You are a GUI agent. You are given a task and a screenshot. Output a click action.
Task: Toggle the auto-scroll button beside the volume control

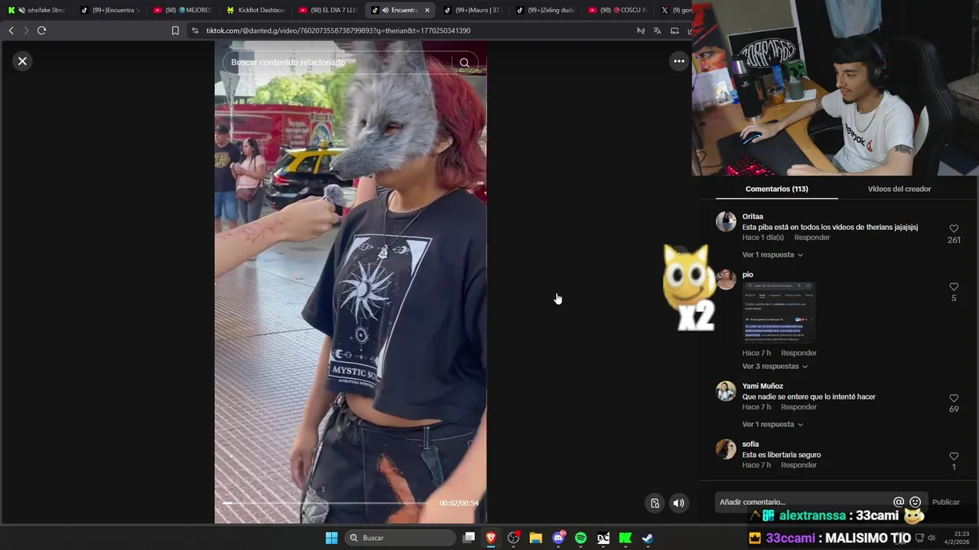[655, 503]
